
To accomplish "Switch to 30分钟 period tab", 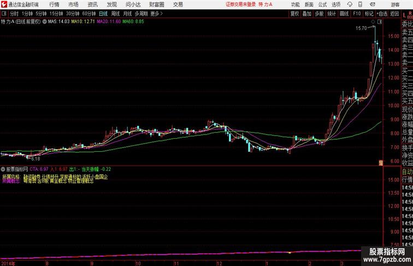I will click(73, 14).
